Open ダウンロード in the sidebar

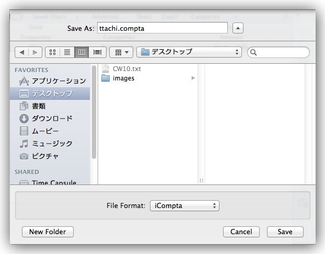tap(52, 119)
